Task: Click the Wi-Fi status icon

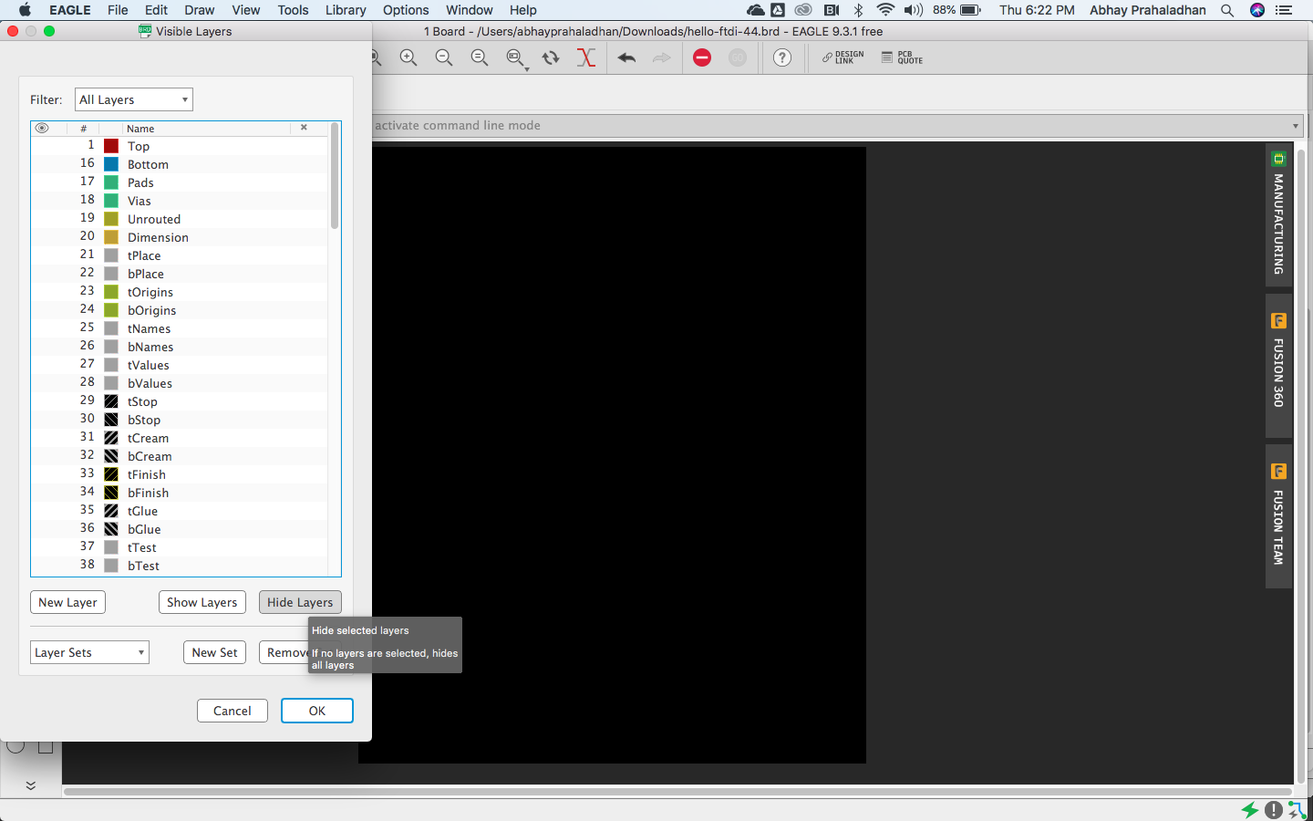Action: coord(885,10)
